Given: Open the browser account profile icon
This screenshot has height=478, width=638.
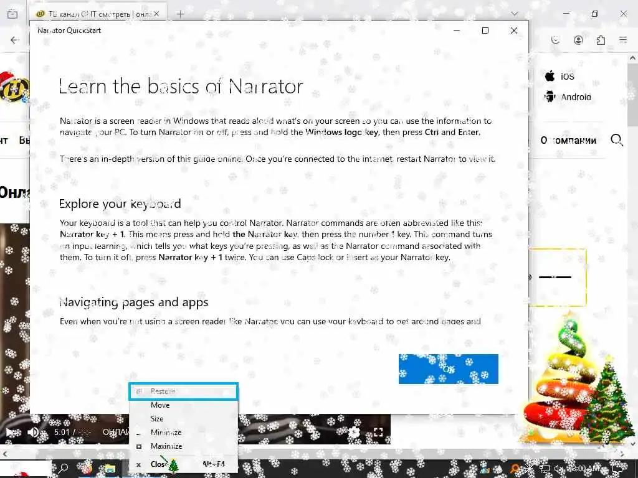Looking at the screenshot, I should point(578,40).
